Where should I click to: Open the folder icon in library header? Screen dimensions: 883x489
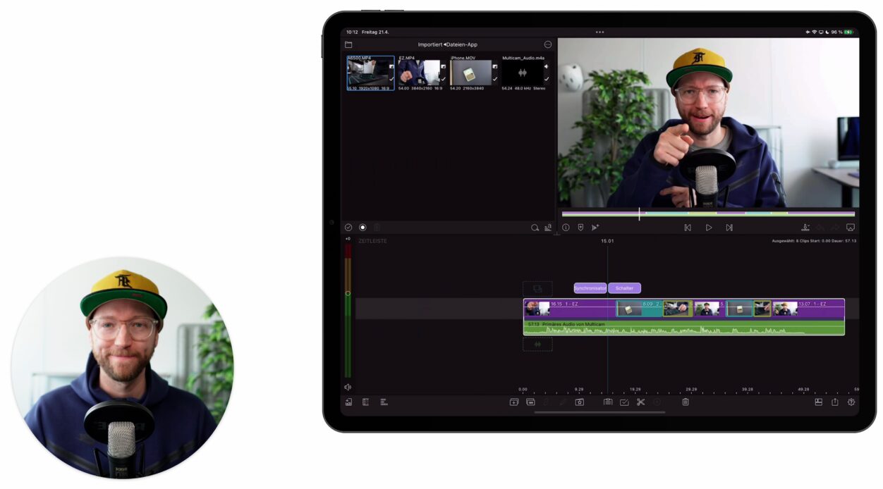348,44
